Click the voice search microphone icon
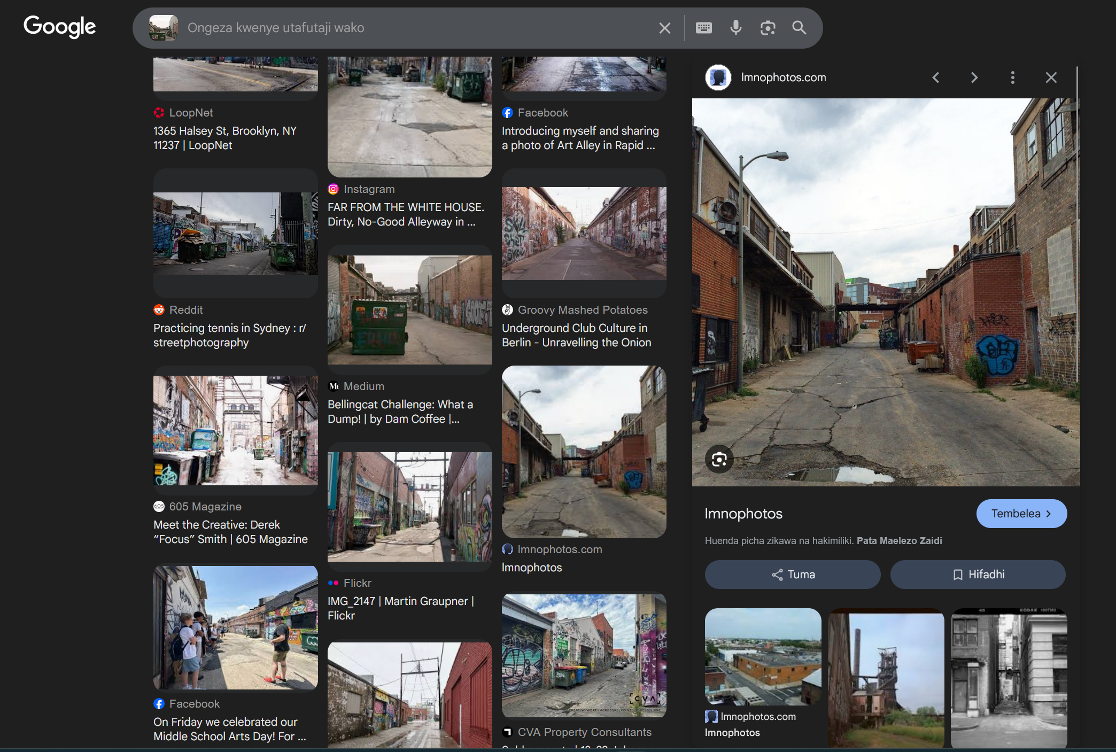 [x=735, y=28]
